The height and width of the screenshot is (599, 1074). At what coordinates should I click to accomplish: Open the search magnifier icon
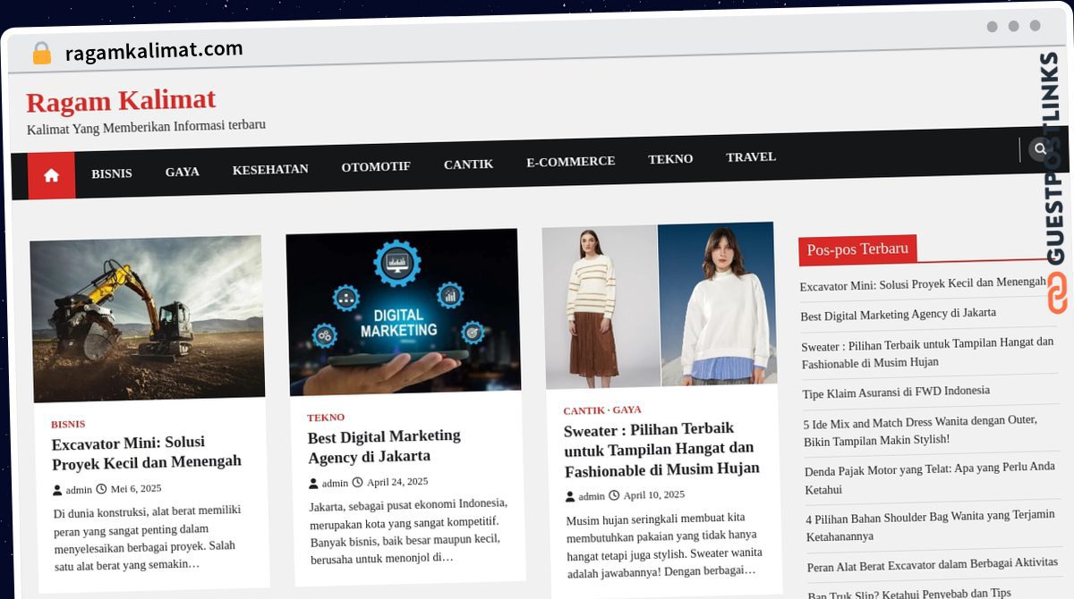tap(1039, 149)
